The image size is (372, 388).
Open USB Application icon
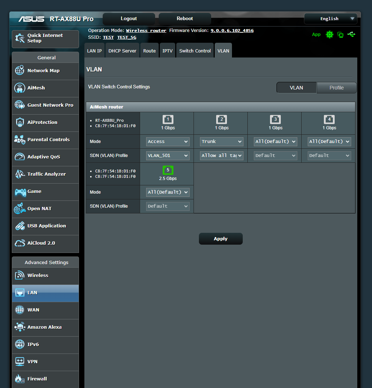[x=20, y=226]
